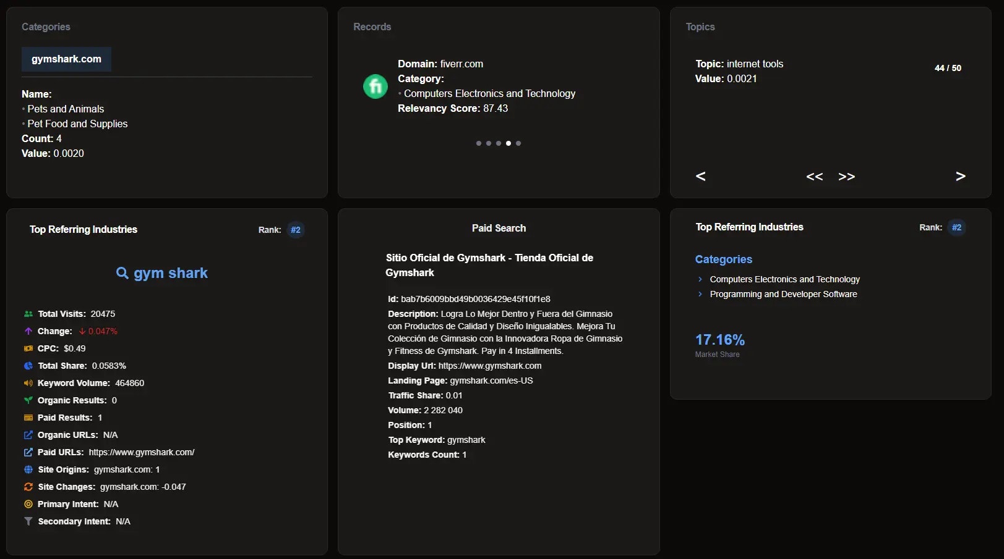Open the Paid URLs gymshark link

coord(142,452)
